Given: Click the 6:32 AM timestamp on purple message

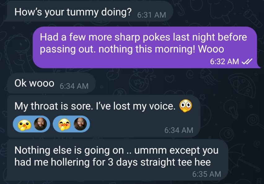Looking at the screenshot, I should point(224,61).
